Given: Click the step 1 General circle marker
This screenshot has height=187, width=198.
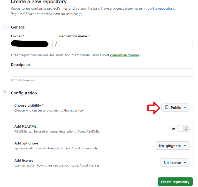Looking at the screenshot, I should tap(5, 27).
